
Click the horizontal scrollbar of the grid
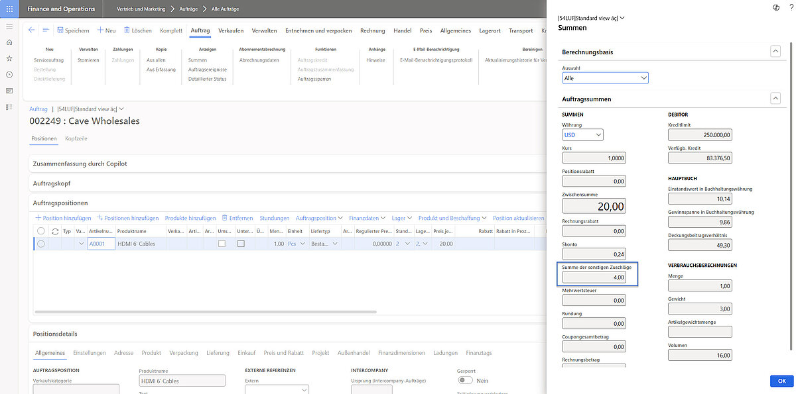206,311
